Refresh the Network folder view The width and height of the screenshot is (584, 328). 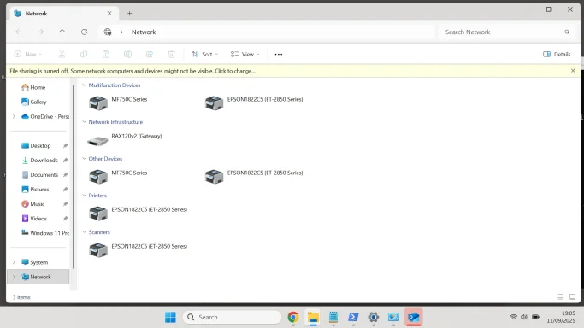click(x=84, y=32)
